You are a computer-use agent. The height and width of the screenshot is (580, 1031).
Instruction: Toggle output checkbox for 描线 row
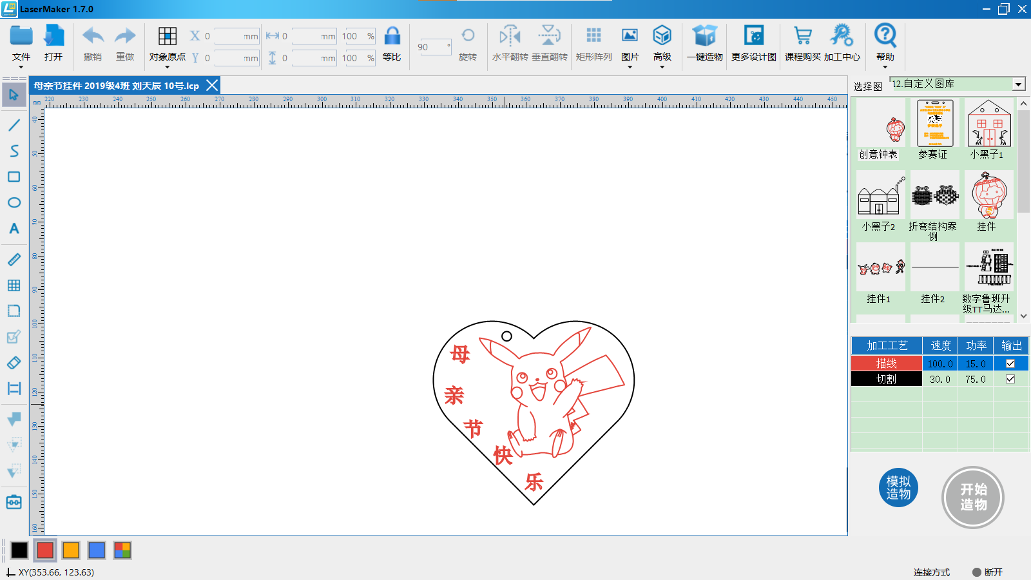1010,363
